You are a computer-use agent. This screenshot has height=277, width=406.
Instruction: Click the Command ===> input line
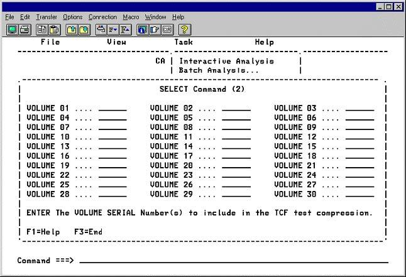(234, 260)
